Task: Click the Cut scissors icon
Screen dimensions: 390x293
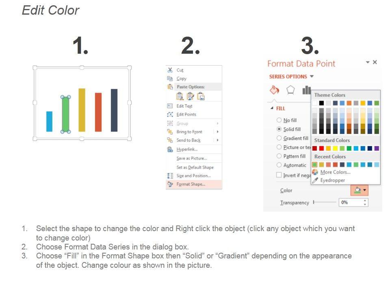Action: [x=170, y=70]
